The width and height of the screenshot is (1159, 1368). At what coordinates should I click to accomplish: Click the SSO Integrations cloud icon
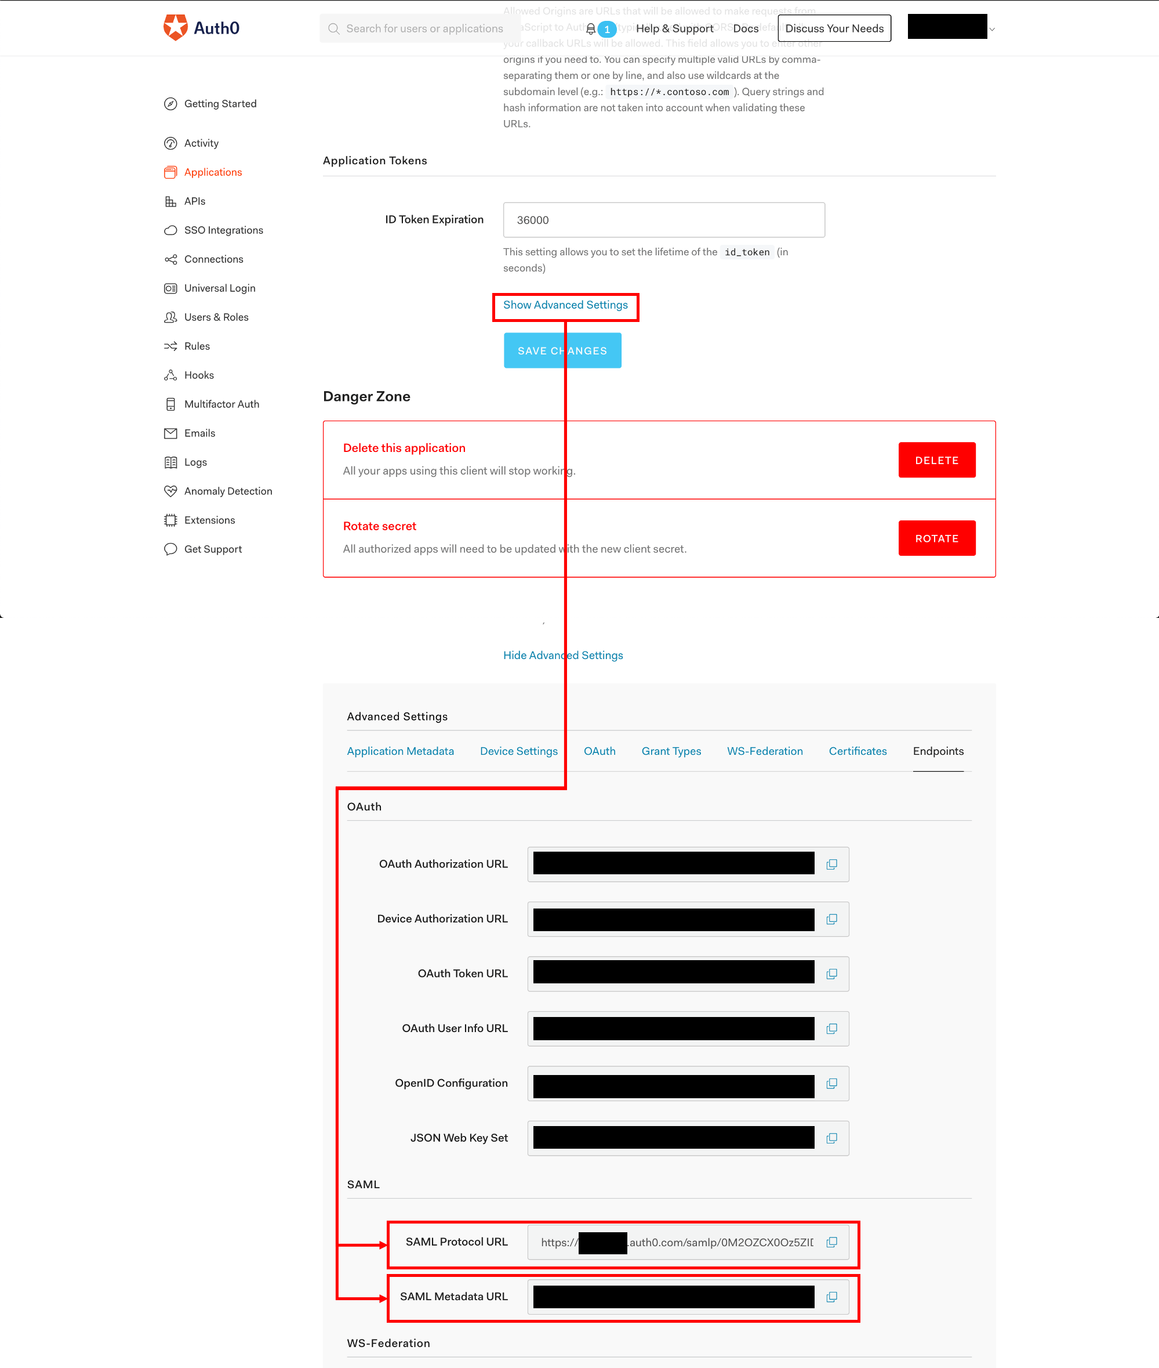click(x=171, y=230)
